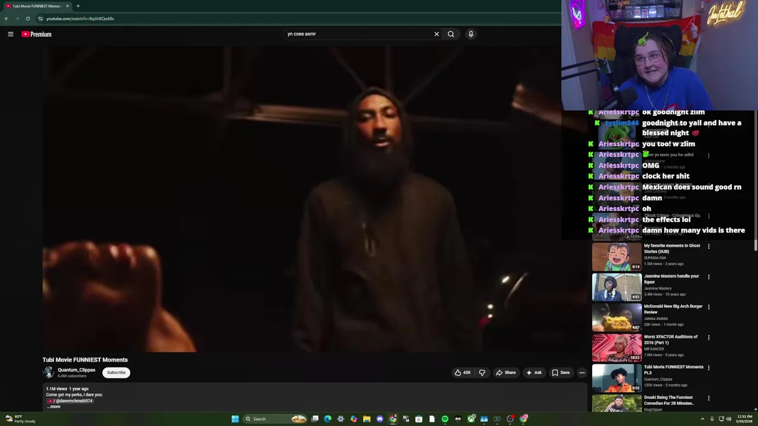Click the taskbar Search box
758x426 pixels.
point(275,419)
